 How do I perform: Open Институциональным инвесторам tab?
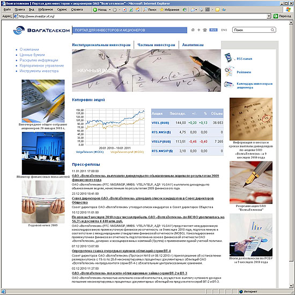pyautogui.click(x=101, y=45)
